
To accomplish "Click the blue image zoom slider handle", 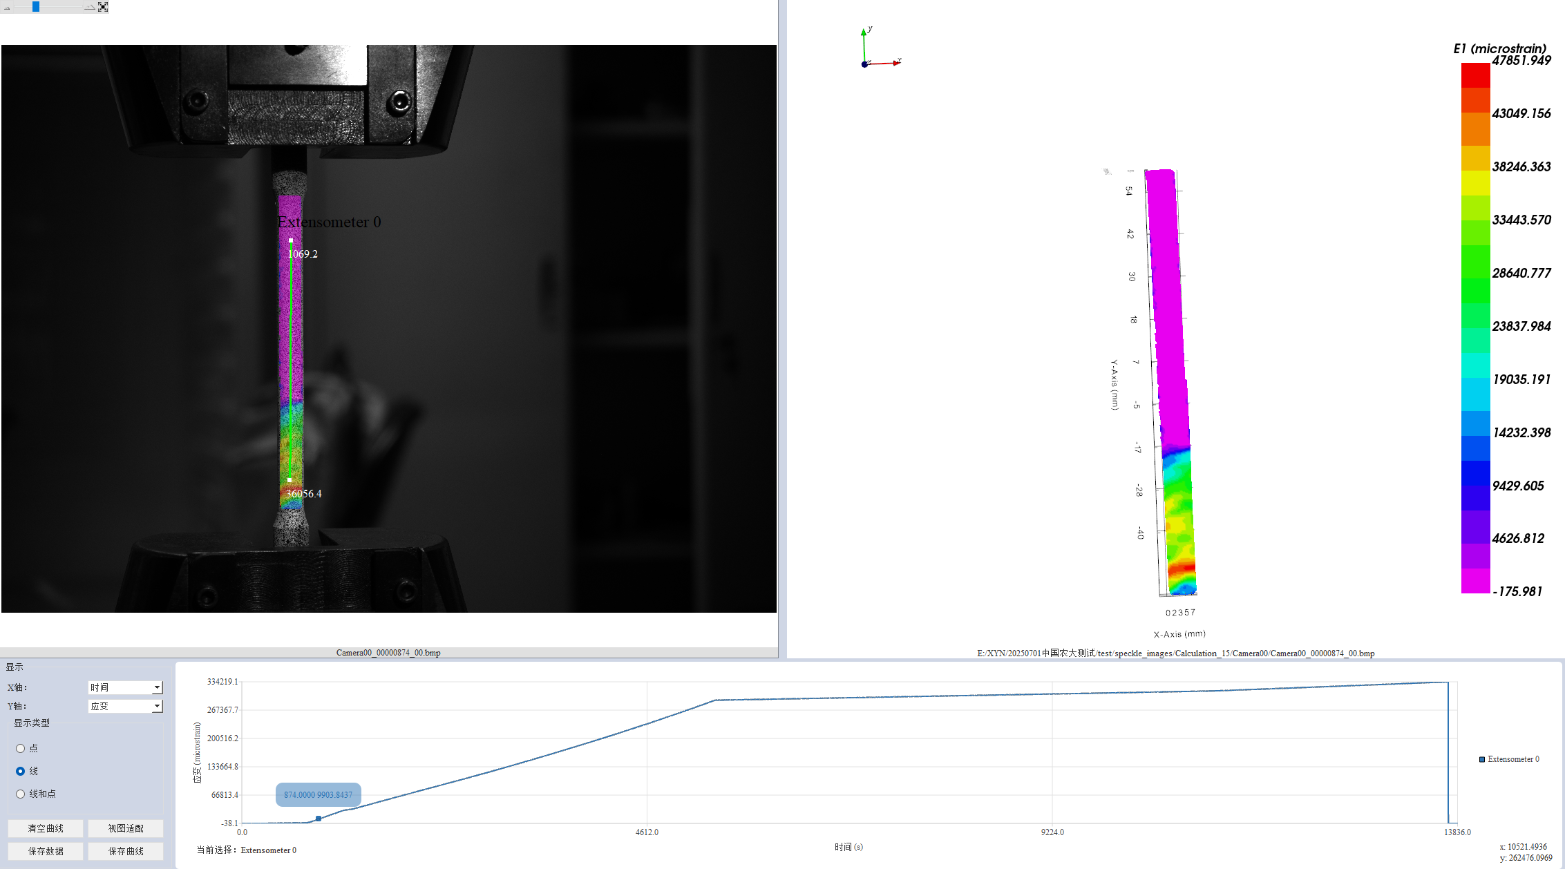I will click(36, 7).
